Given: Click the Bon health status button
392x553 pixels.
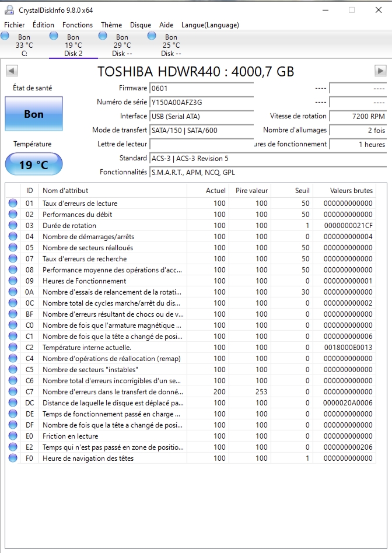Looking at the screenshot, I should 34,114.
